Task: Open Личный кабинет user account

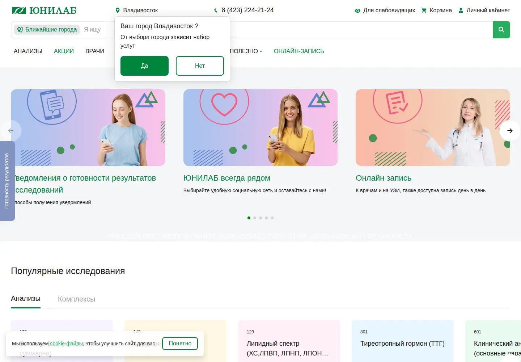Action: pos(484,10)
